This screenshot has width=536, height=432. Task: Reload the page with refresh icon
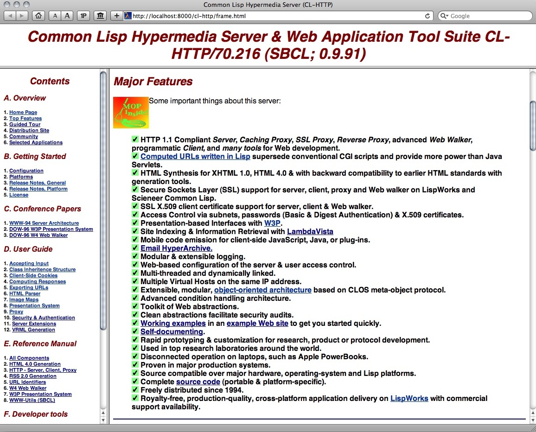pyautogui.click(x=428, y=16)
